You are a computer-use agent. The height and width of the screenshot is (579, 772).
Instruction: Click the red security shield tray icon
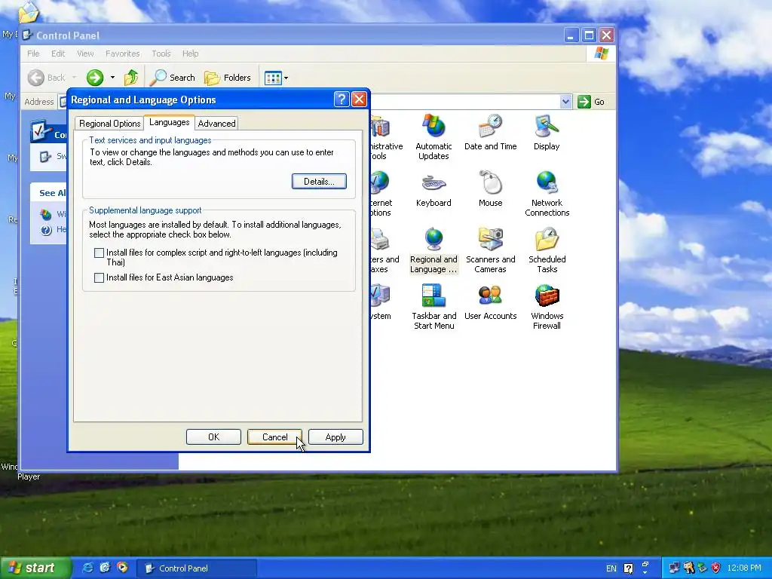click(x=716, y=568)
